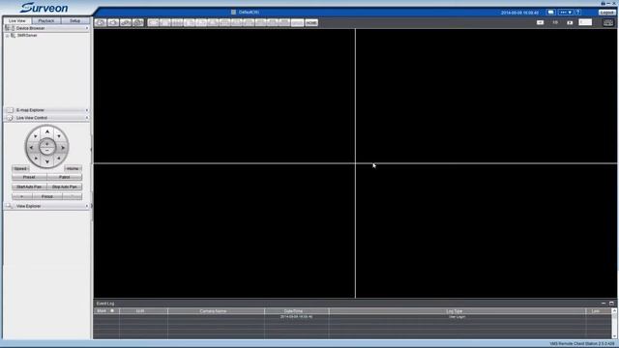Viewport: 619px width, 348px height.
Task: Click Stop Auto Pan
Action: (65, 187)
